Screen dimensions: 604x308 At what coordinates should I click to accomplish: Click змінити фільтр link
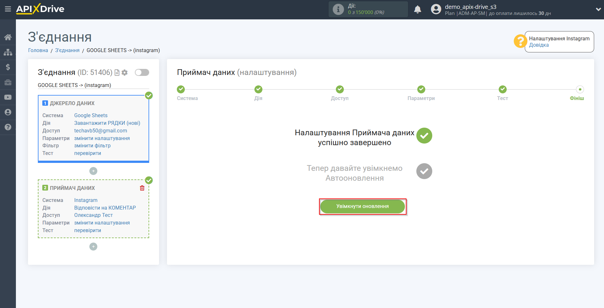point(92,146)
